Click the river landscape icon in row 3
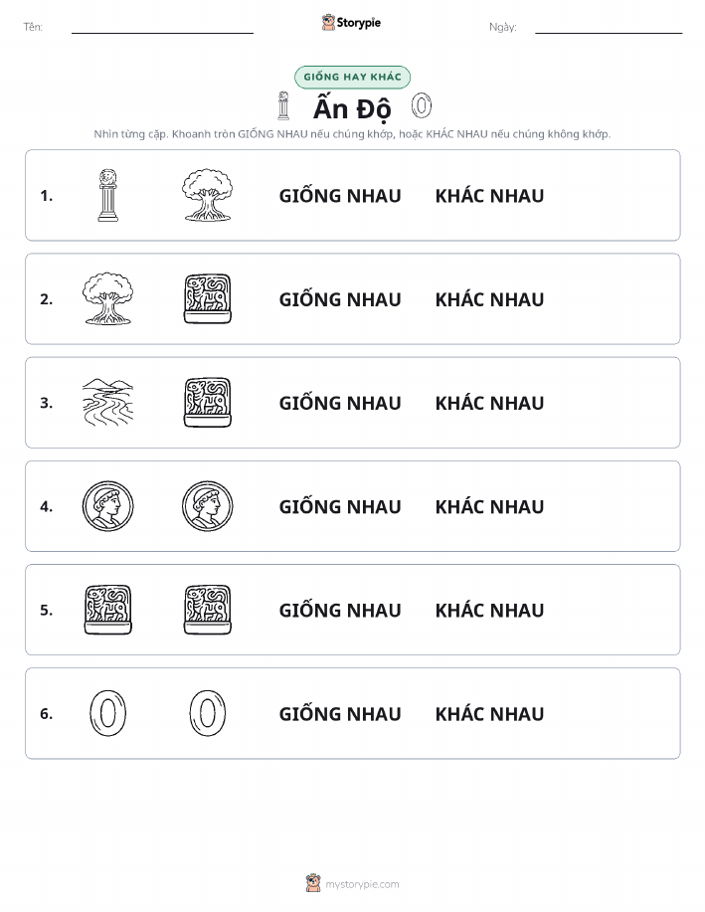Screen dimensions: 705x912 click(107, 403)
